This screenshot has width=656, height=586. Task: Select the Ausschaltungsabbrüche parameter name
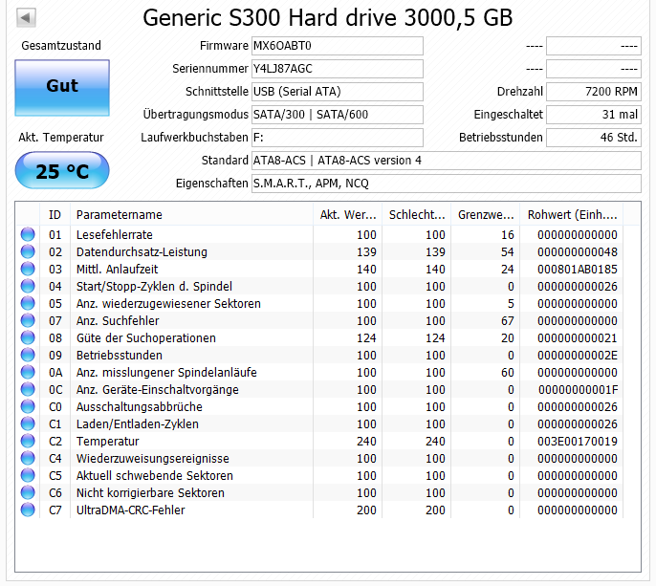[x=140, y=407]
